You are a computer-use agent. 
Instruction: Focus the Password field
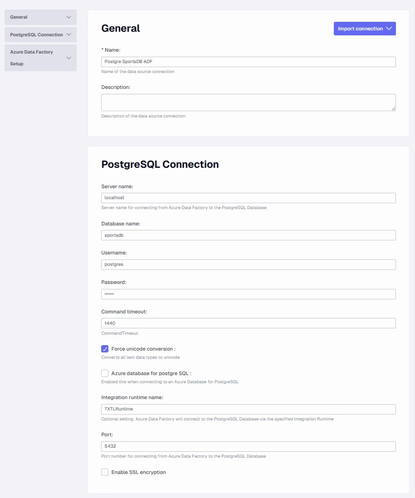tap(248, 294)
